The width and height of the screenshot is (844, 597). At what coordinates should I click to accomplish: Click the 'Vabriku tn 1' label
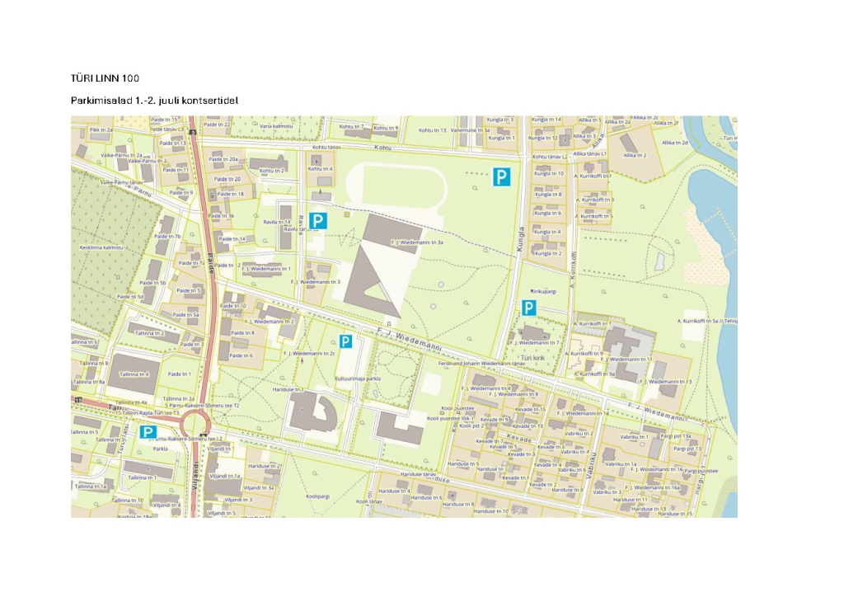click(634, 436)
